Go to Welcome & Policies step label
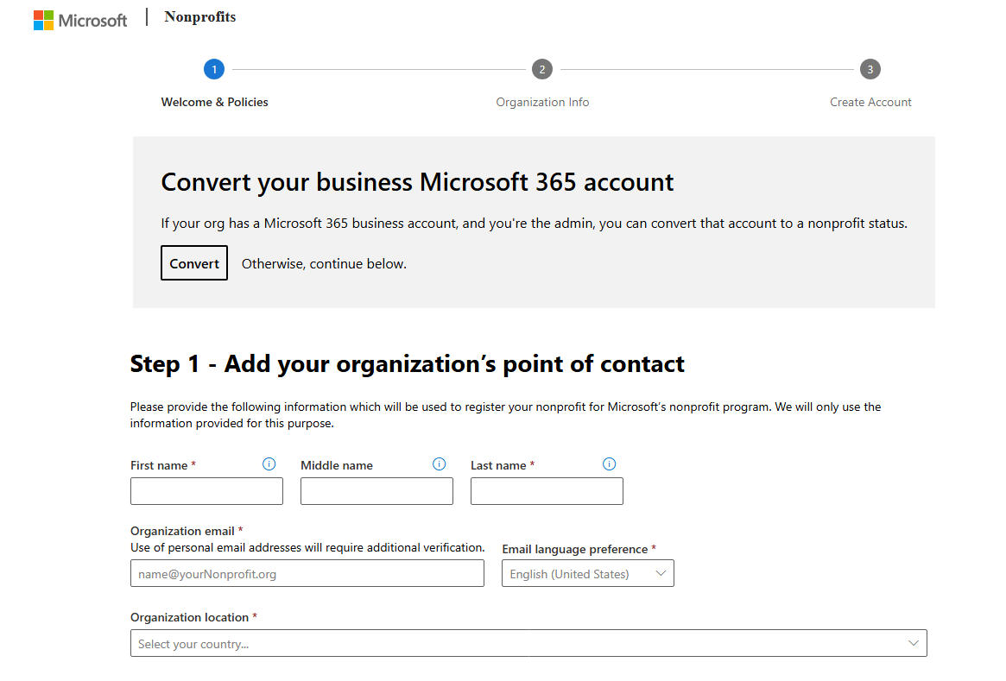The height and width of the screenshot is (681, 1006). pos(214,102)
